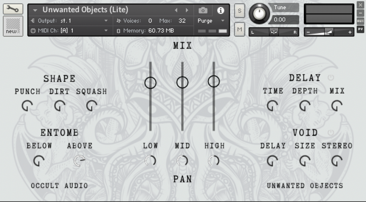Viewport: 366px width, 202px height.
Task: Click the Voices count value 0
Action: [150, 21]
